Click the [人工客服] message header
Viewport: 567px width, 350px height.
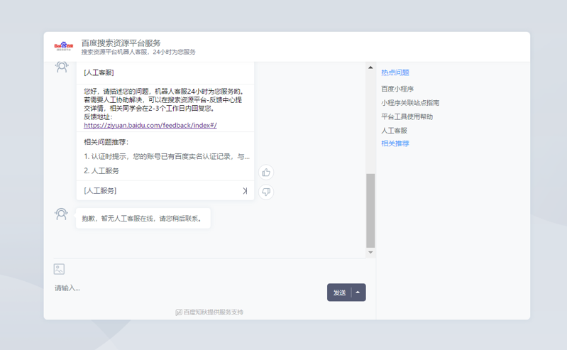click(99, 72)
